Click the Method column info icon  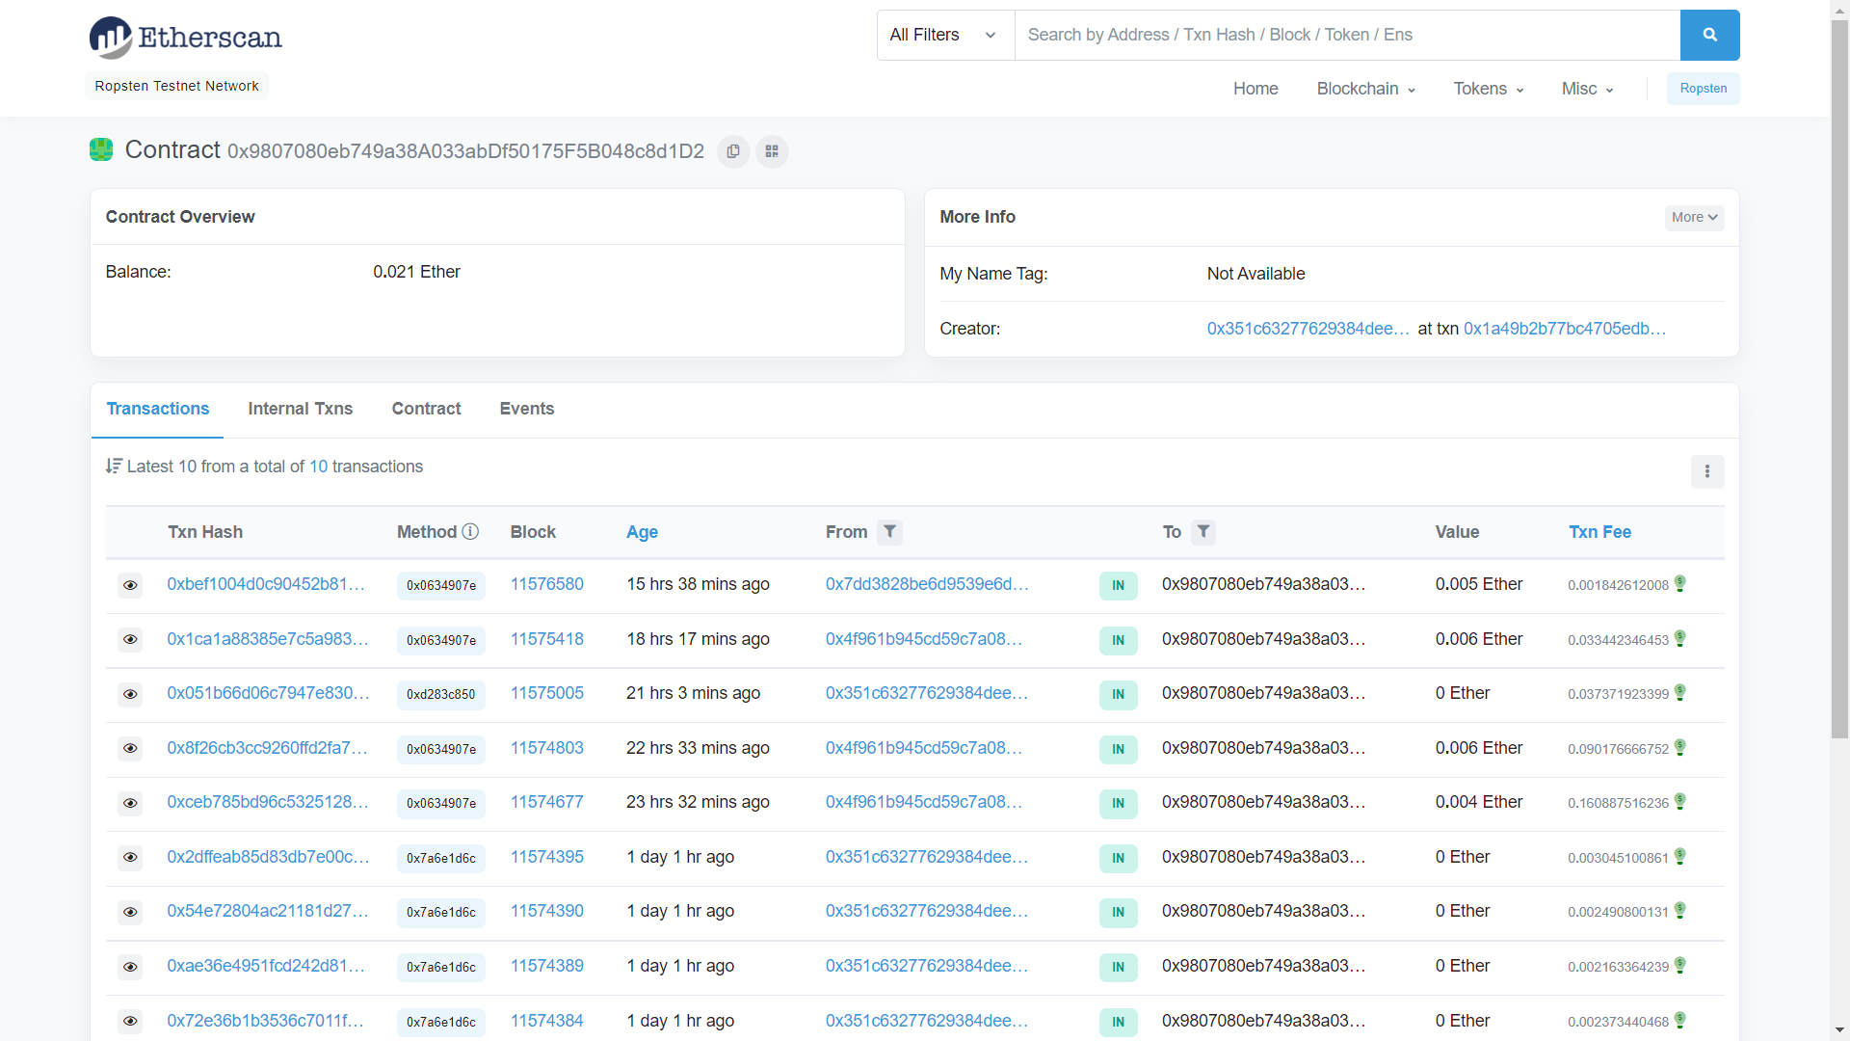470,531
